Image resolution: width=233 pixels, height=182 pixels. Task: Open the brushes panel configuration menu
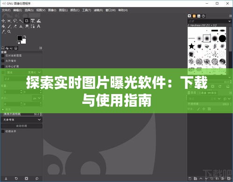click(x=231, y=16)
